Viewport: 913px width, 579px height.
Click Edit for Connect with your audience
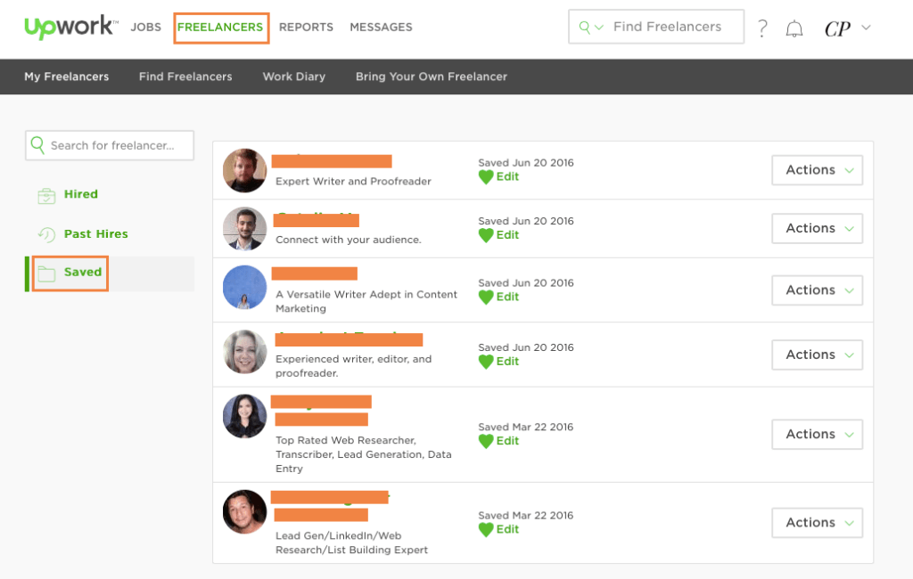point(507,235)
